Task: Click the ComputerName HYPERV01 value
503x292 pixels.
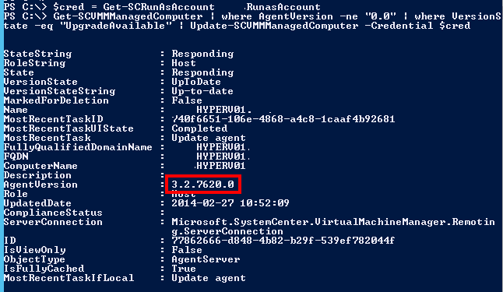Action: tap(221, 166)
